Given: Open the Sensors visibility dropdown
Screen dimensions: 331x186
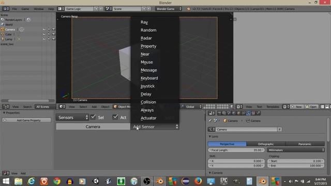Looking at the screenshot, I should point(72,117).
